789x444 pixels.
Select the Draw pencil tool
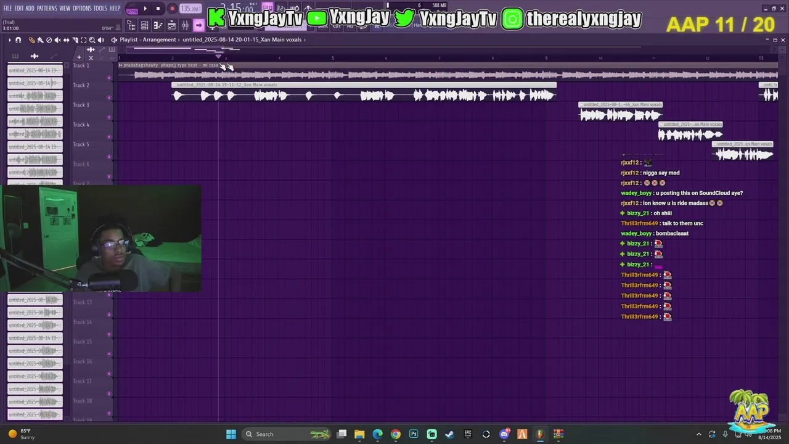point(32,39)
